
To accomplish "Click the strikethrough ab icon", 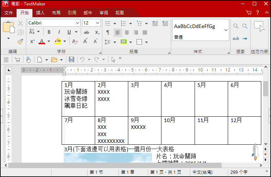I will click(x=86, y=32).
